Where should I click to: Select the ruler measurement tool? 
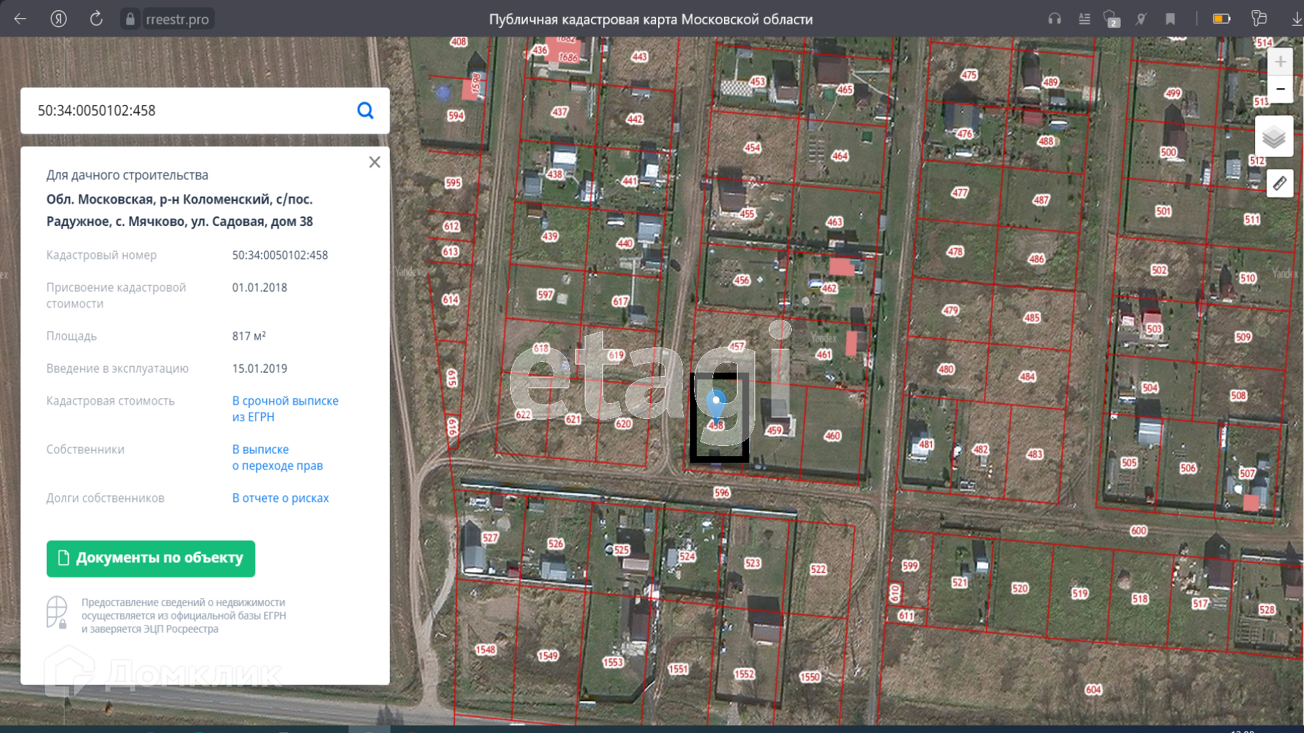tap(1279, 183)
